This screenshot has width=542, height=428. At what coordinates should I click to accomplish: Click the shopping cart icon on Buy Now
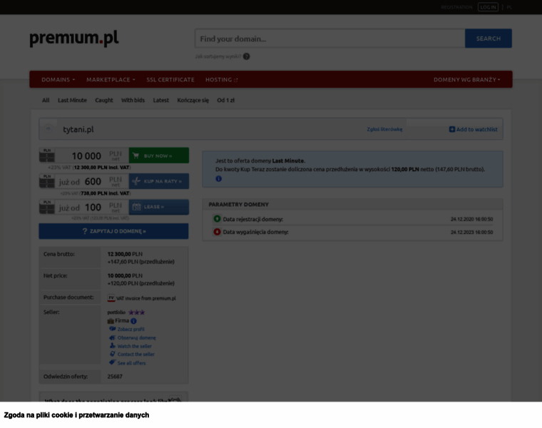[x=135, y=156]
